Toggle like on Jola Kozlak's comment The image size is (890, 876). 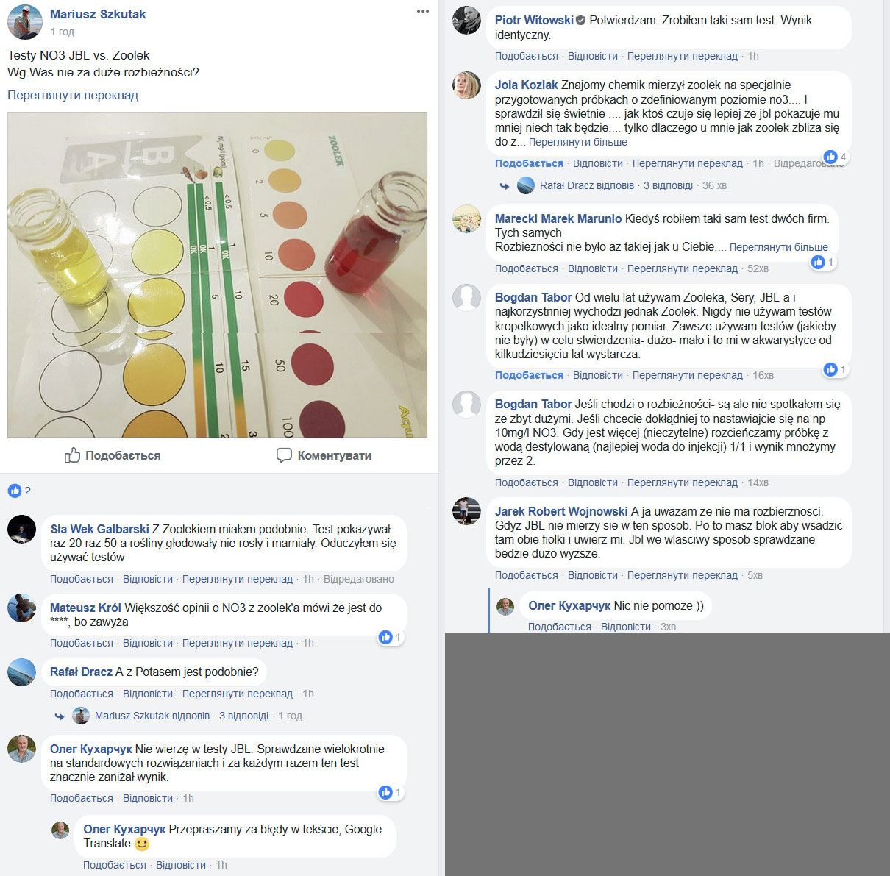529,163
